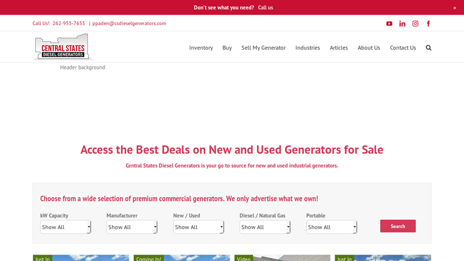Screen dimensions: 464x261
Task: Click the "Call Us!" label
Action: [x=41, y=23]
